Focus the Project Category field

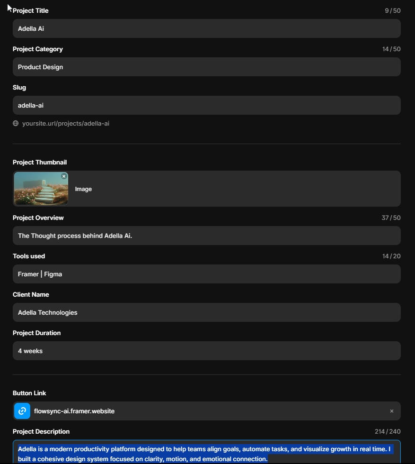(x=206, y=67)
